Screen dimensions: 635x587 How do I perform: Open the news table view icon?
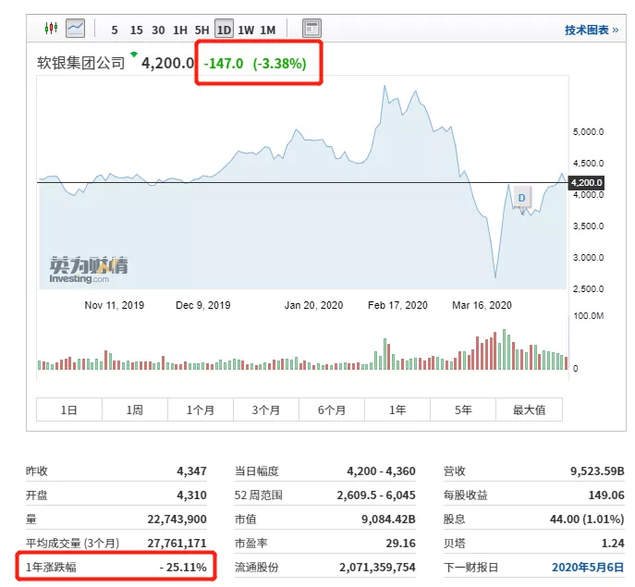click(311, 29)
